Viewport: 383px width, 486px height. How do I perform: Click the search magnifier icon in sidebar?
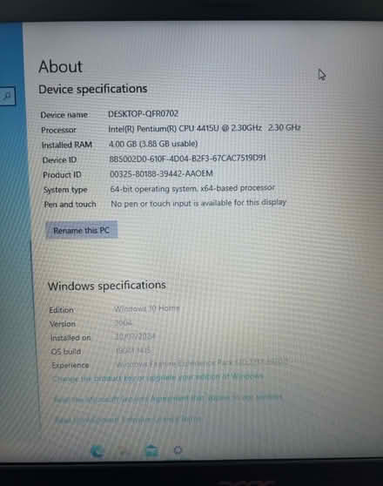(8, 96)
